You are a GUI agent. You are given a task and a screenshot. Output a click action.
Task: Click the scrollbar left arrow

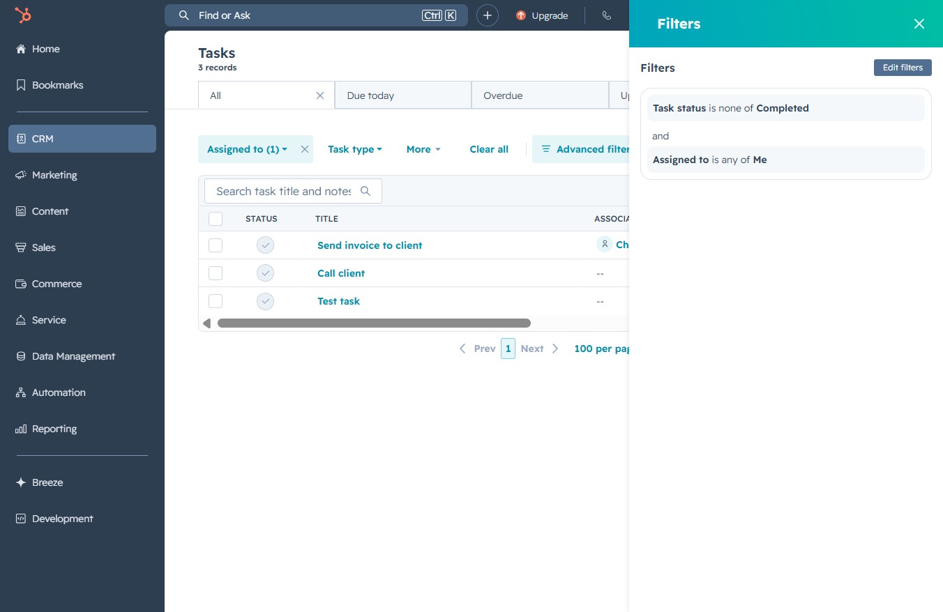pyautogui.click(x=206, y=323)
